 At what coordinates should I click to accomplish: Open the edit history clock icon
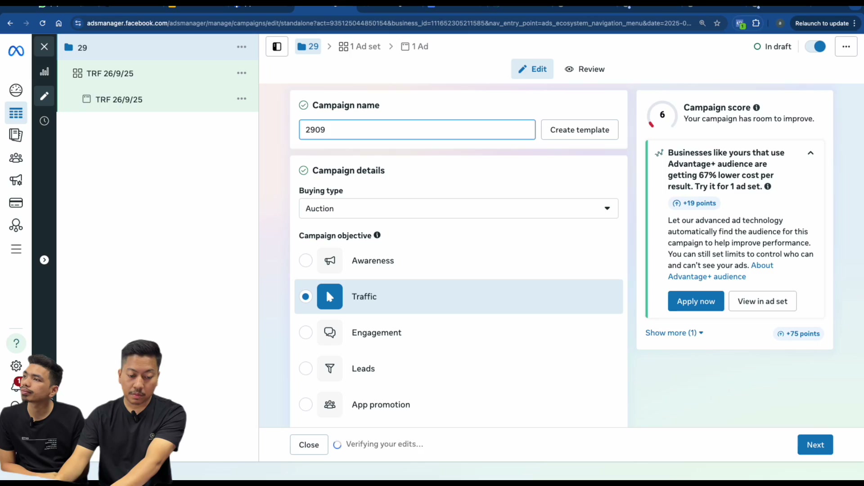(44, 121)
